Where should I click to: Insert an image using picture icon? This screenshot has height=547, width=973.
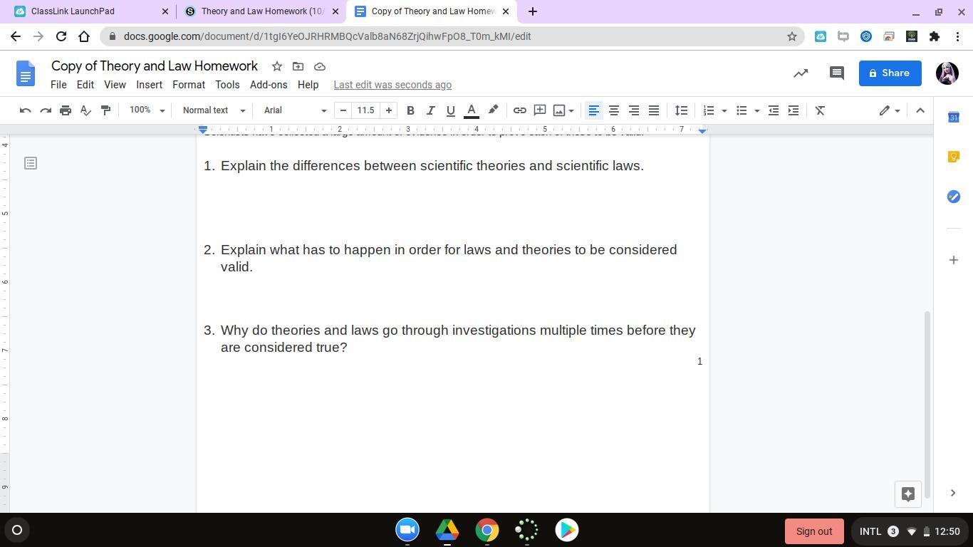pyautogui.click(x=559, y=110)
